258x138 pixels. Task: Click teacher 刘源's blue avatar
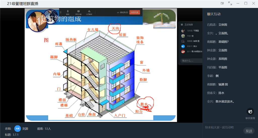(17, 129)
